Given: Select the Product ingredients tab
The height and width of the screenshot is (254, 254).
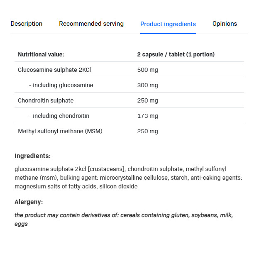Looking at the screenshot, I should pyautogui.click(x=168, y=24).
